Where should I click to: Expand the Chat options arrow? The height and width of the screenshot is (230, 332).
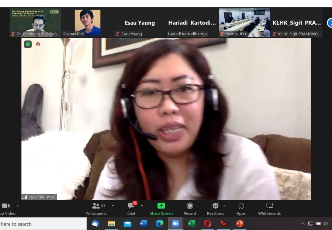142,205
